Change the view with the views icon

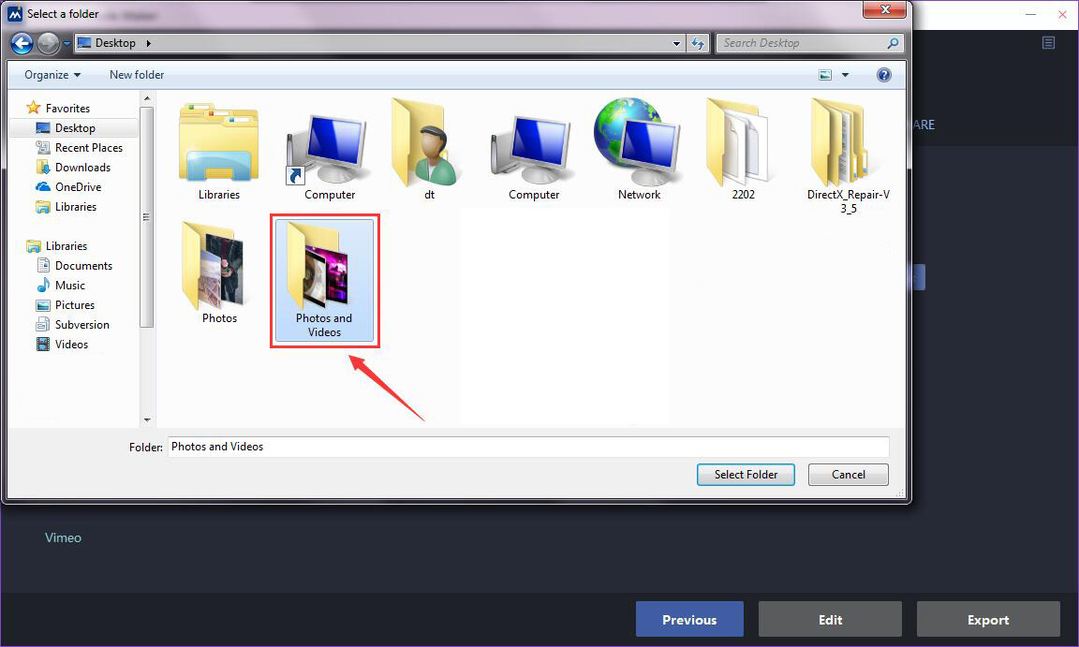coord(825,75)
